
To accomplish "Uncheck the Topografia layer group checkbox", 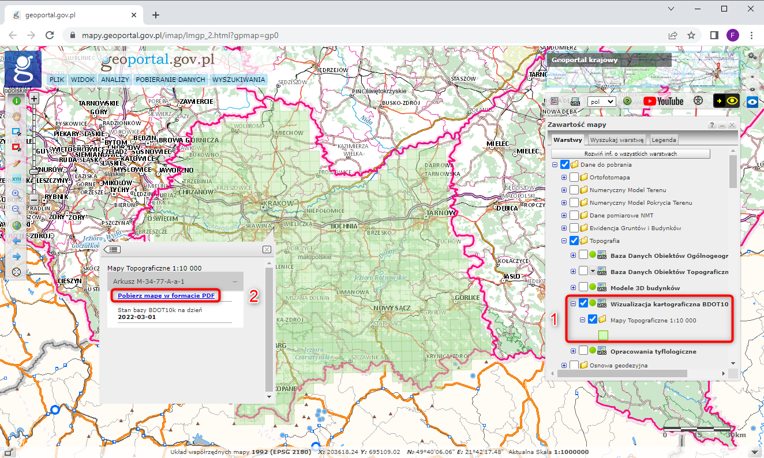I will click(574, 241).
